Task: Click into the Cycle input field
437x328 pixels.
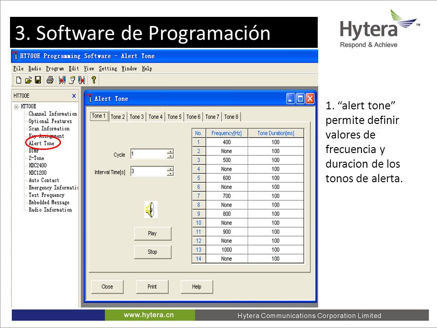Action: point(149,154)
